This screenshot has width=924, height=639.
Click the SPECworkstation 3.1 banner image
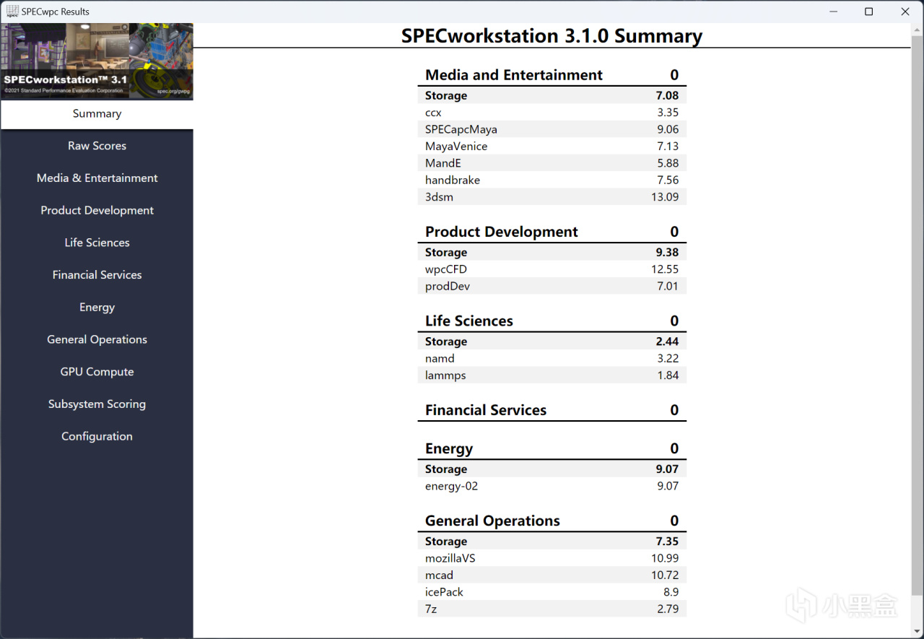[97, 61]
